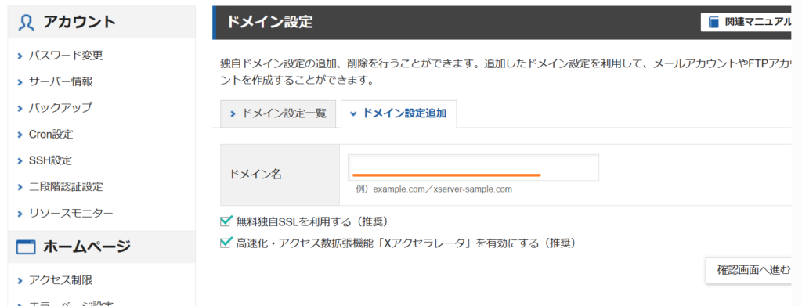Click the arrow icon before アクセス制限
Image resolution: width=802 pixels, height=306 pixels.
20,280
